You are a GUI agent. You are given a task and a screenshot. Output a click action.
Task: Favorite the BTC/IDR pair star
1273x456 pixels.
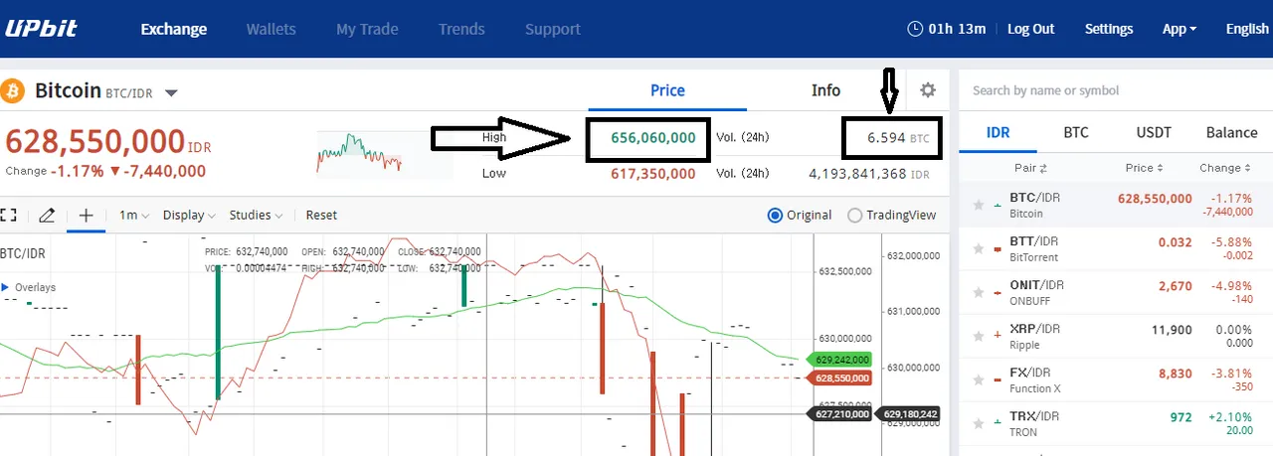979,206
